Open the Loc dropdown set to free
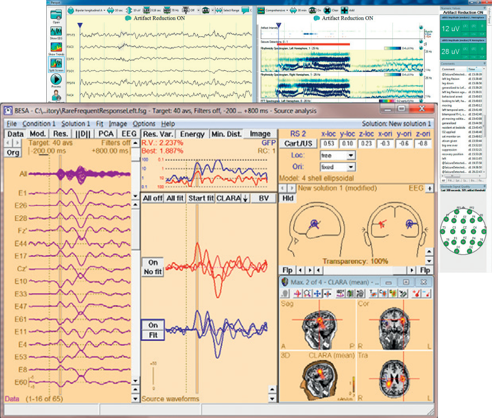 click(x=338, y=155)
